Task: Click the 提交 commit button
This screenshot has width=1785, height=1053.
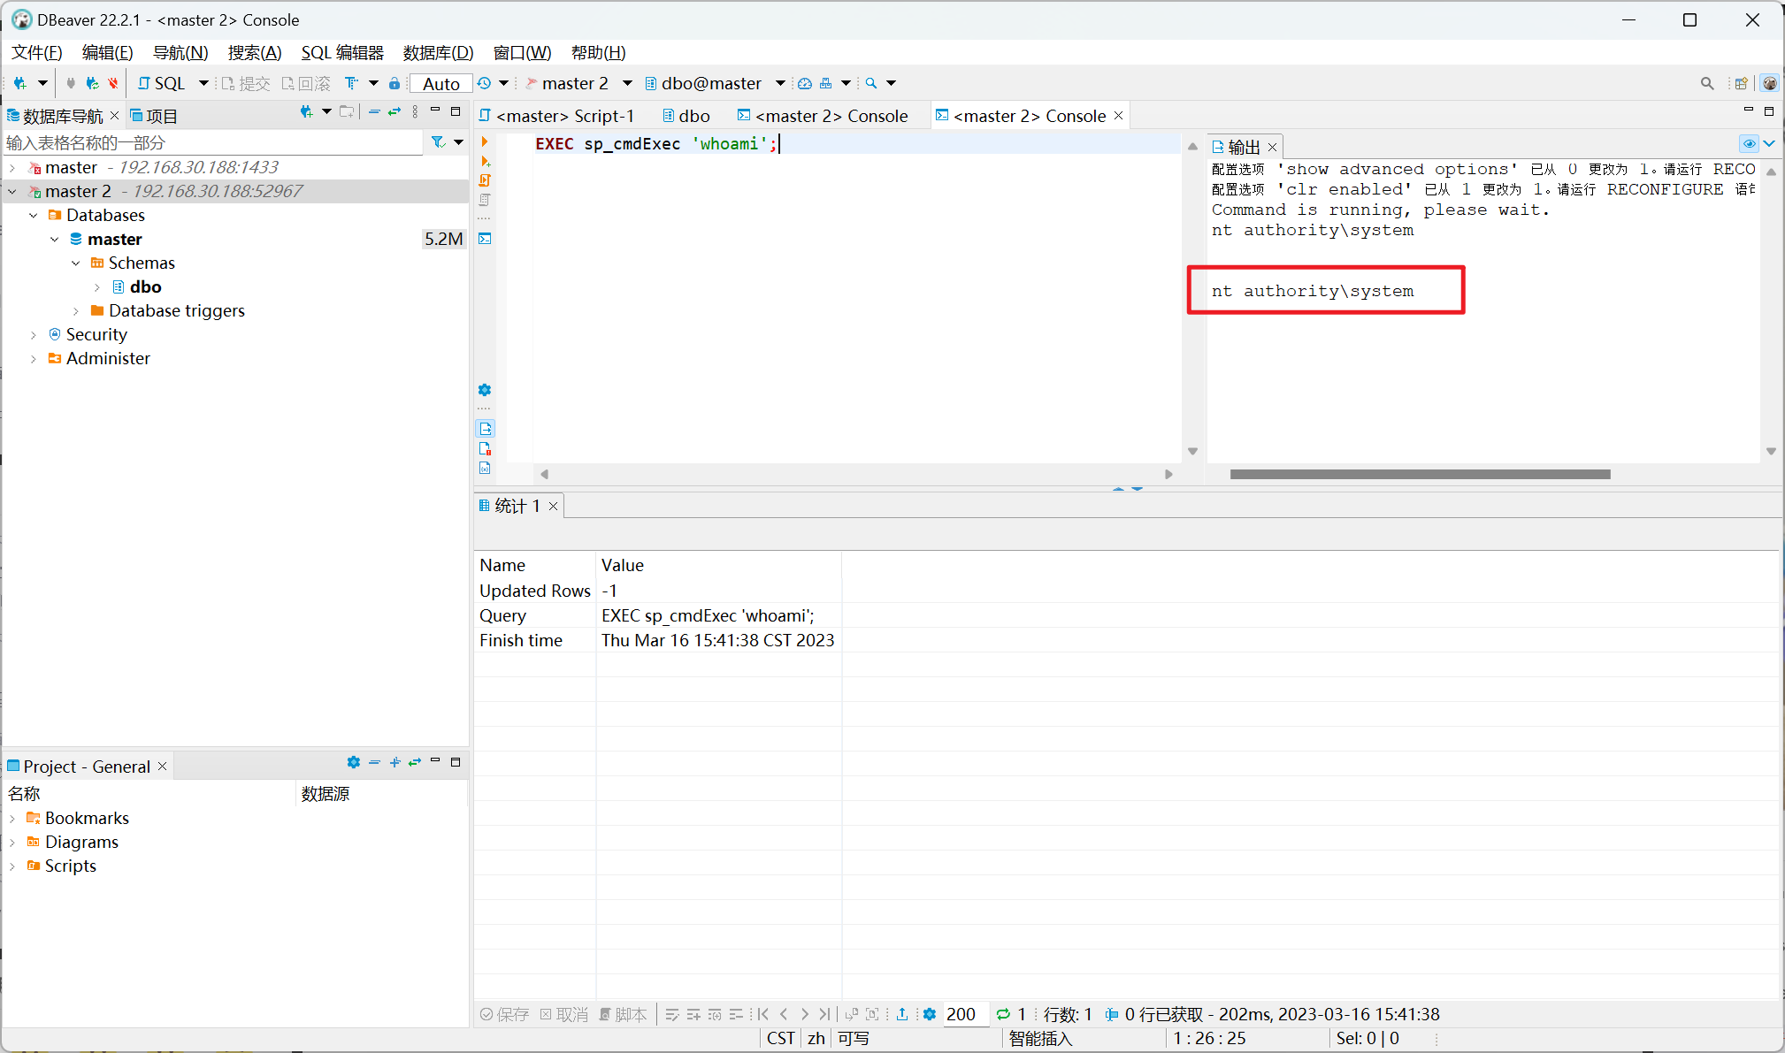Action: (x=246, y=83)
